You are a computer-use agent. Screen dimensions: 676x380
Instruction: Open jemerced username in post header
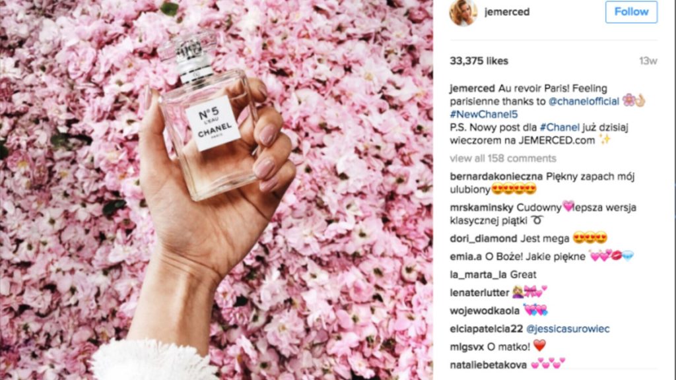tap(507, 12)
